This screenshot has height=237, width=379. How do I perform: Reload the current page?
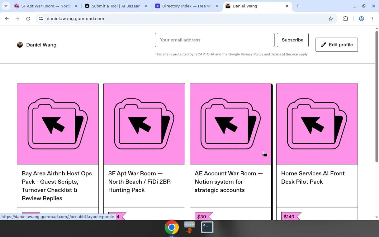coord(28,19)
